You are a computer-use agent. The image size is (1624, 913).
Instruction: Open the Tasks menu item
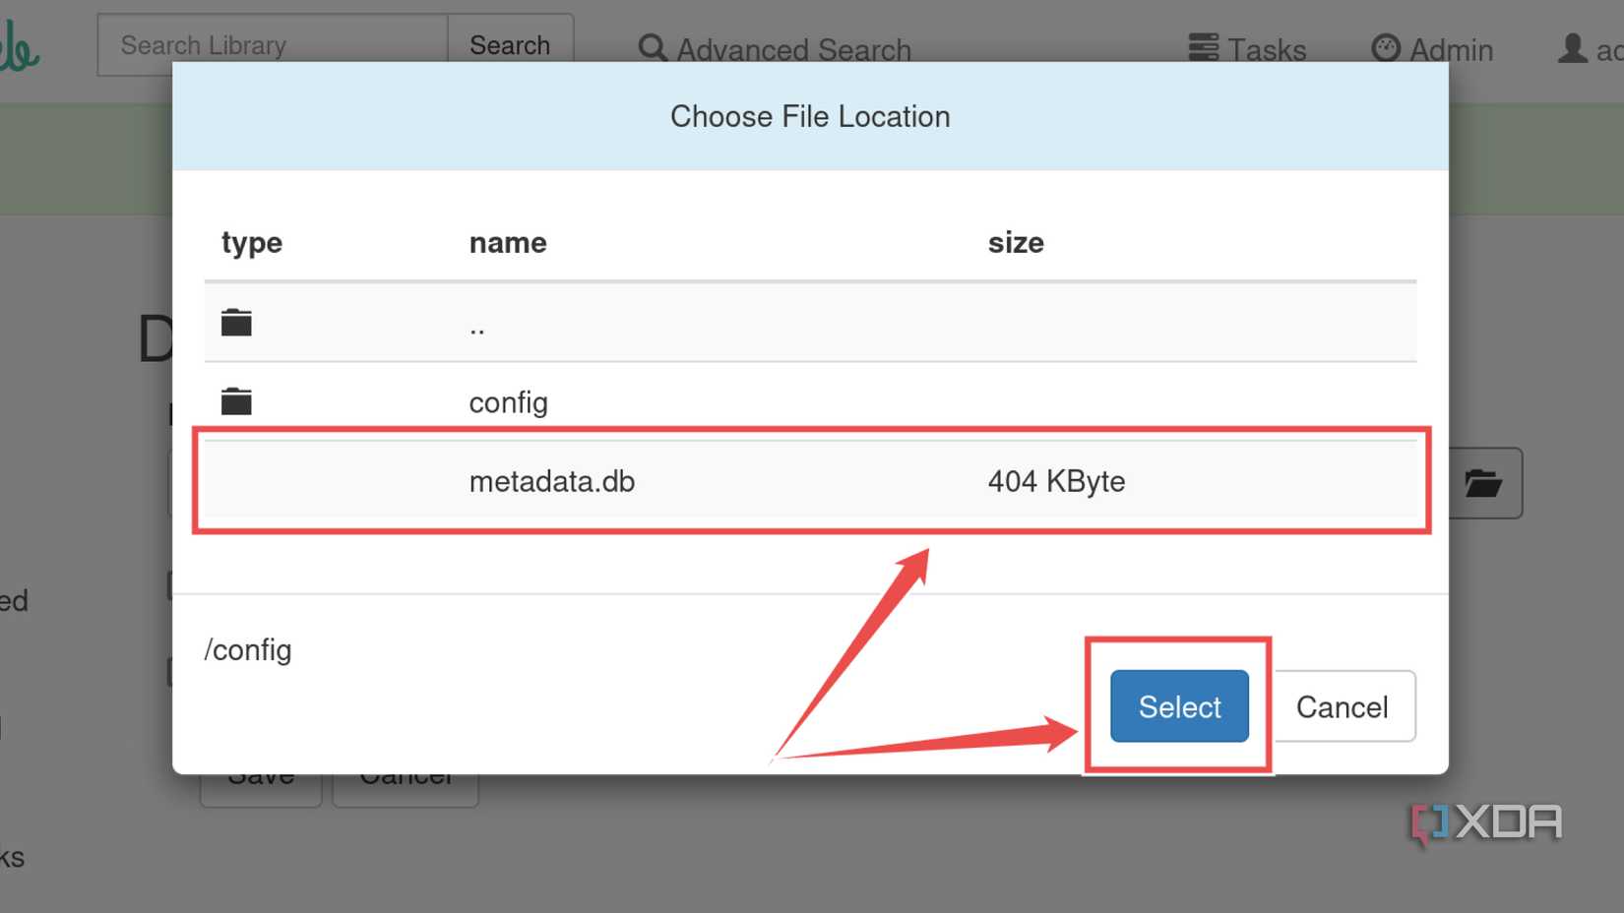point(1265,49)
